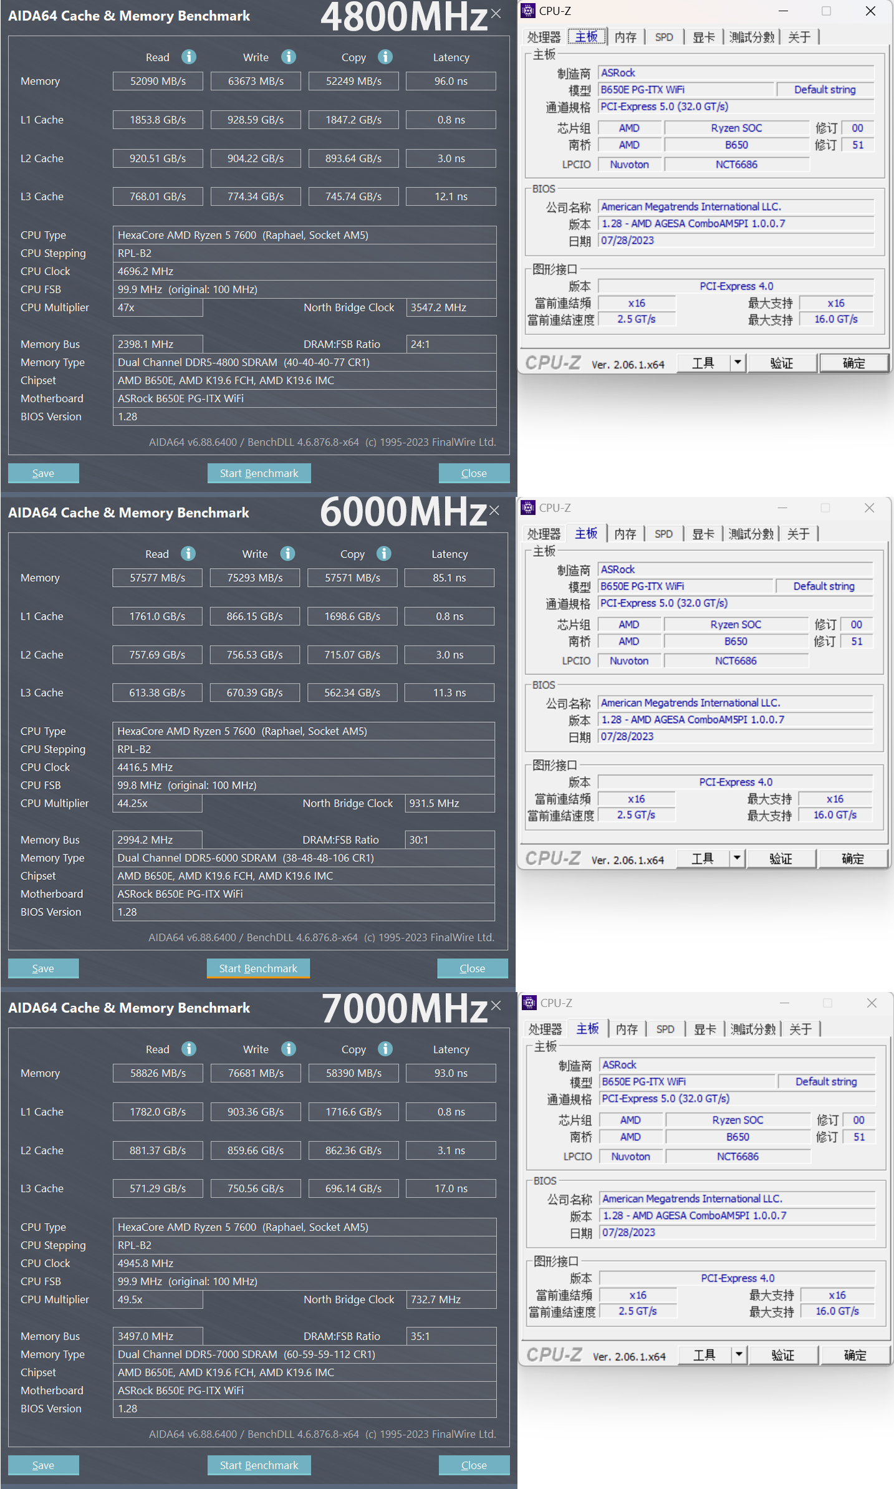Click DRAM:FSB Ratio 35:1 value
The image size is (894, 1489).
[x=451, y=1336]
